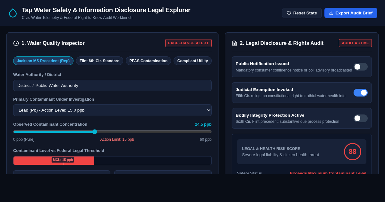Image resolution: width=385 pixels, height=202 pixels.
Task: Click the document icon beside Legal Disclosure heading
Action: click(x=235, y=43)
